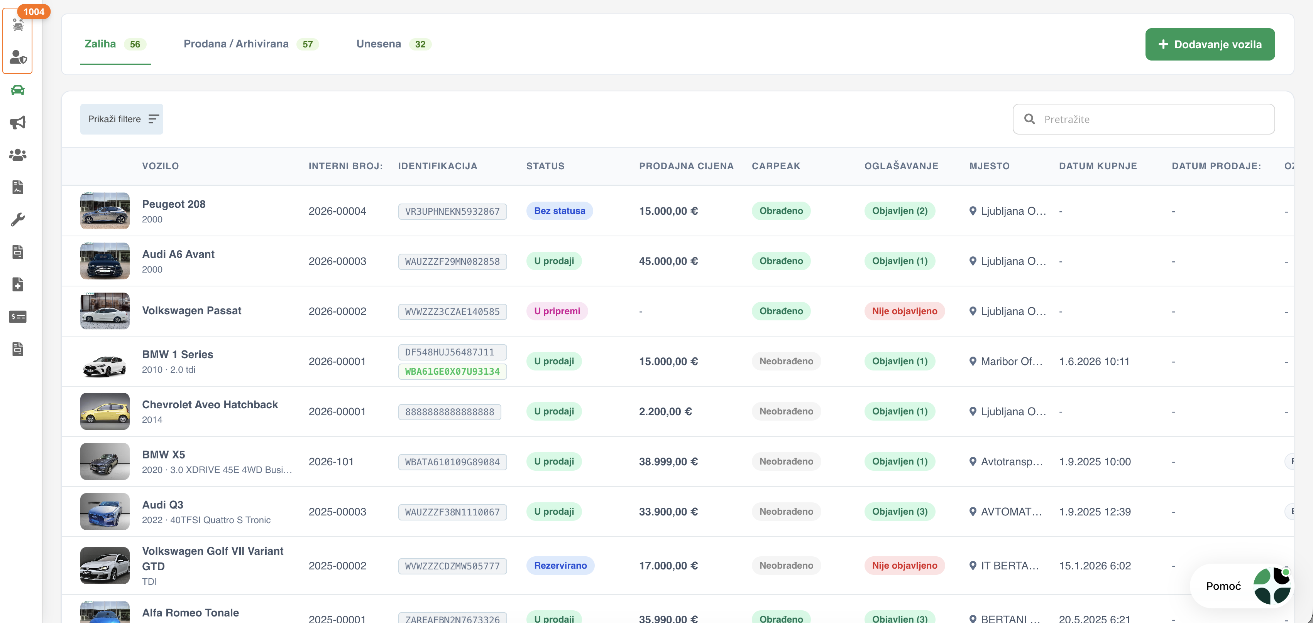Open the Audi Q3 thumbnail
This screenshot has width=1313, height=623.
coord(105,512)
